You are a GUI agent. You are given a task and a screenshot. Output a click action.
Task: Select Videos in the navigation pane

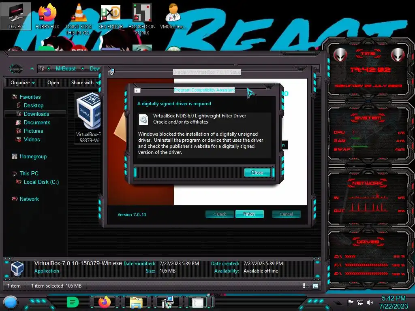(32, 139)
